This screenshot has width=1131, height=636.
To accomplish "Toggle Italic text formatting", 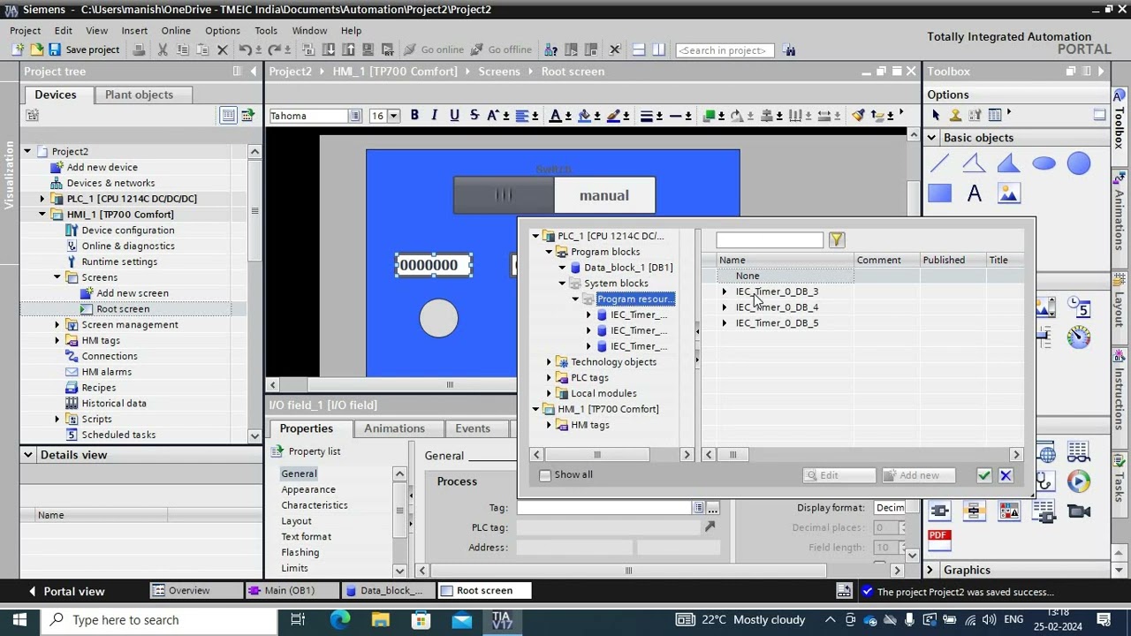I will 434,116.
